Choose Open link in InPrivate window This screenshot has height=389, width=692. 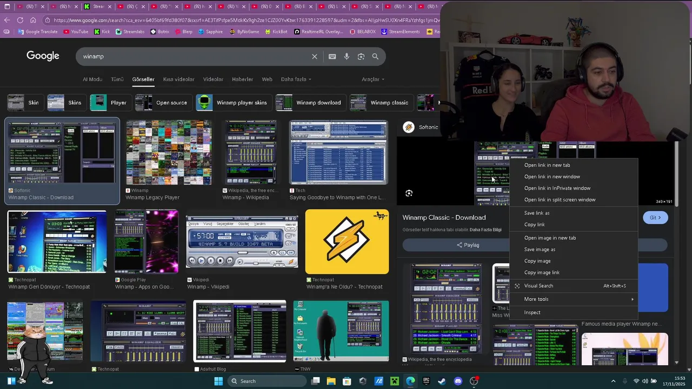pyautogui.click(x=574, y=188)
